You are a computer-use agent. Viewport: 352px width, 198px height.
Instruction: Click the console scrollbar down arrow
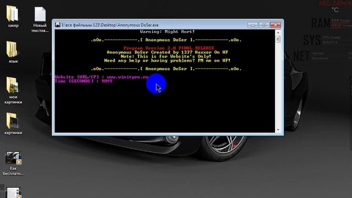278,130
